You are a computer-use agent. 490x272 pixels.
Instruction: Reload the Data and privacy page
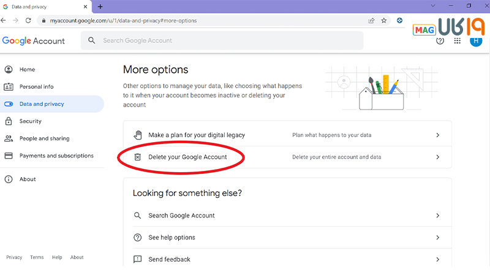coord(28,20)
